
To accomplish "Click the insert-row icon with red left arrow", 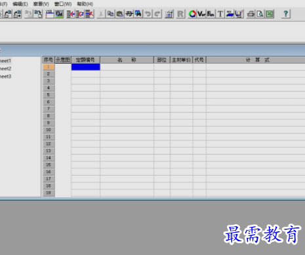I will 71,14.
